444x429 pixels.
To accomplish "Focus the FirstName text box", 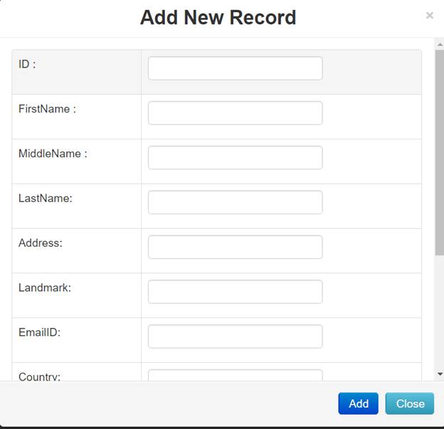I will coord(235,113).
